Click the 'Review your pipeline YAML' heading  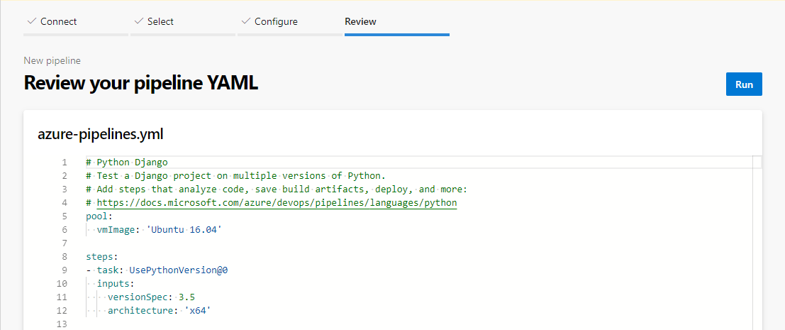[140, 83]
